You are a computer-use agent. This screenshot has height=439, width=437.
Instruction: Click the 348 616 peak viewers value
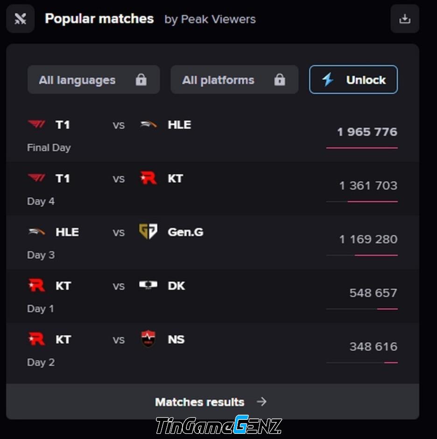point(373,347)
